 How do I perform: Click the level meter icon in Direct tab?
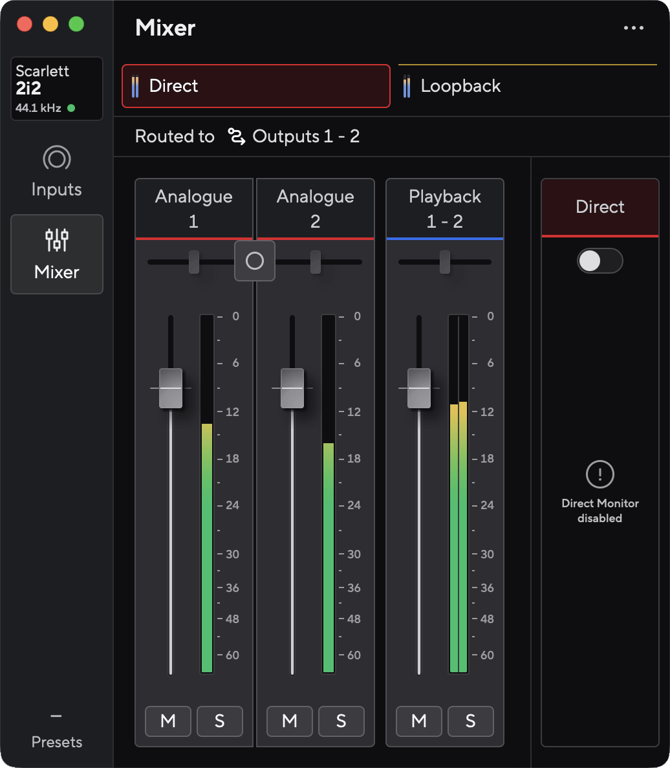pyautogui.click(x=135, y=86)
